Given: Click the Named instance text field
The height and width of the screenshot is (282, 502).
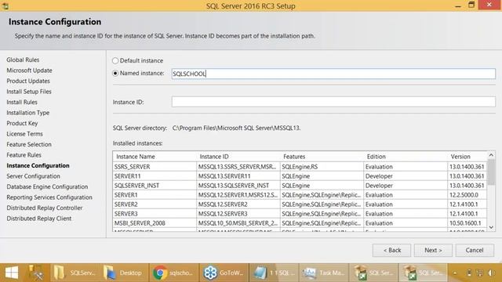Looking at the screenshot, I should coord(333,74).
